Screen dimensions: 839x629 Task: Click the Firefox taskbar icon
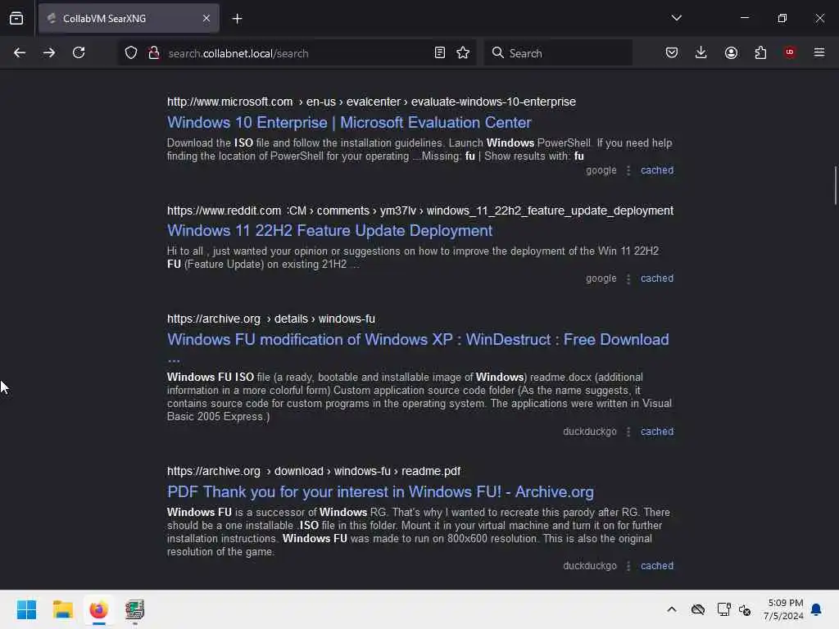pyautogui.click(x=98, y=609)
